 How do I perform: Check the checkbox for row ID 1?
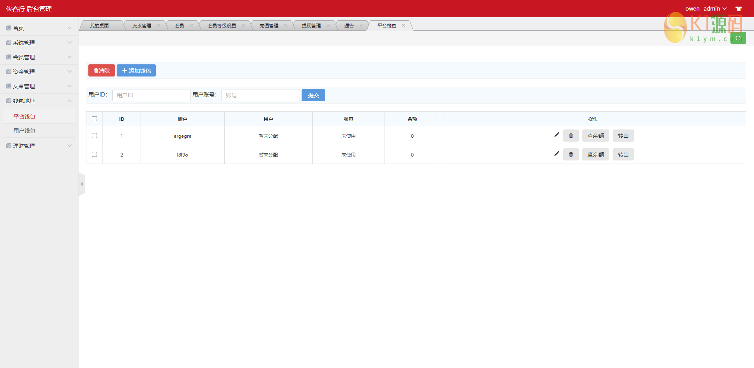pos(94,136)
